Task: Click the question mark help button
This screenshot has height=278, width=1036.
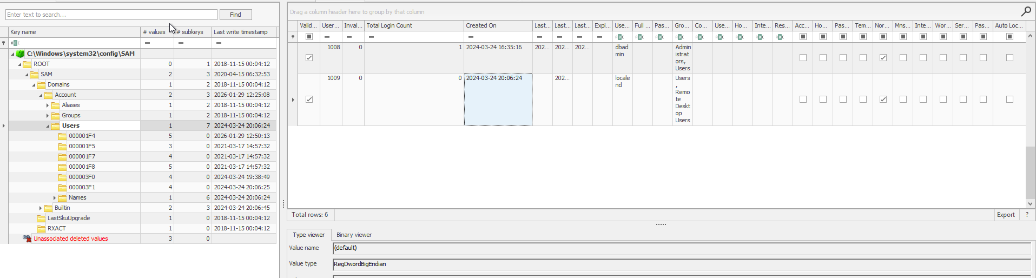Action: (1027, 215)
